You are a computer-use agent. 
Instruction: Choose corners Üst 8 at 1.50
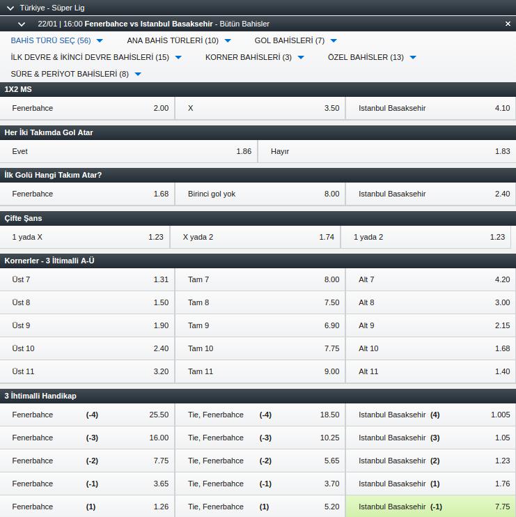tap(87, 302)
